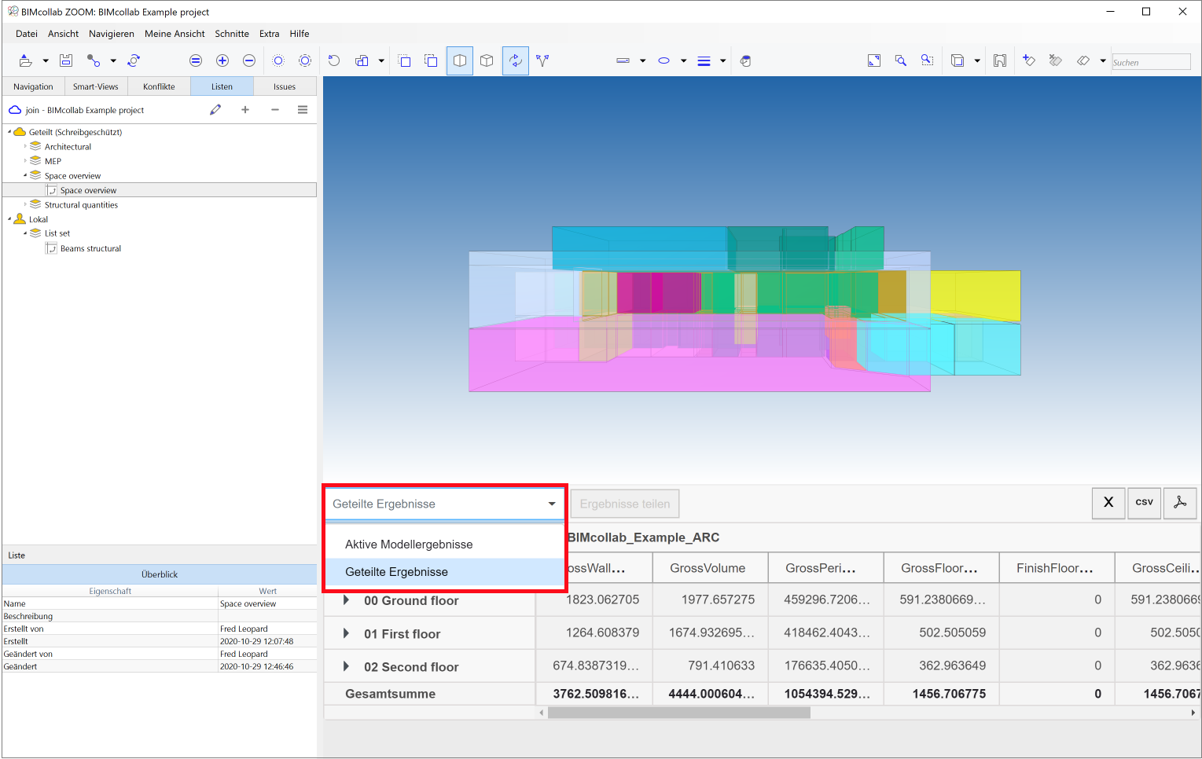Select the Beams structural list
1202x759 pixels.
[90, 248]
